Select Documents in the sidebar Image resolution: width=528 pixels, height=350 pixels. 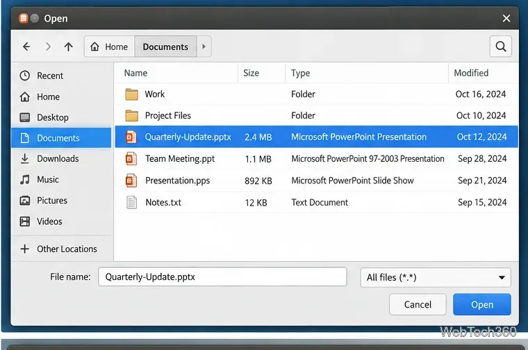tap(61, 138)
